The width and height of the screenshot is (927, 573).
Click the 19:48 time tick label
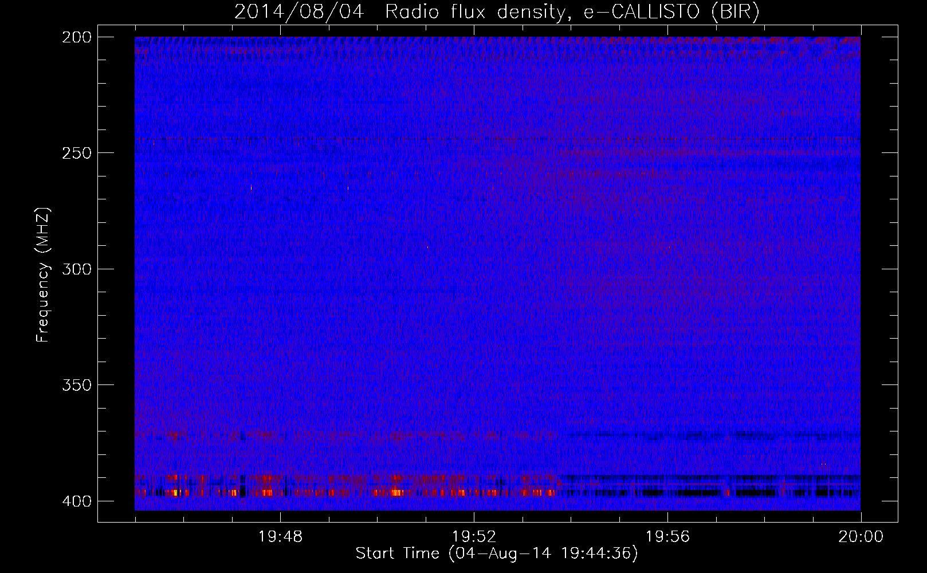(280, 537)
